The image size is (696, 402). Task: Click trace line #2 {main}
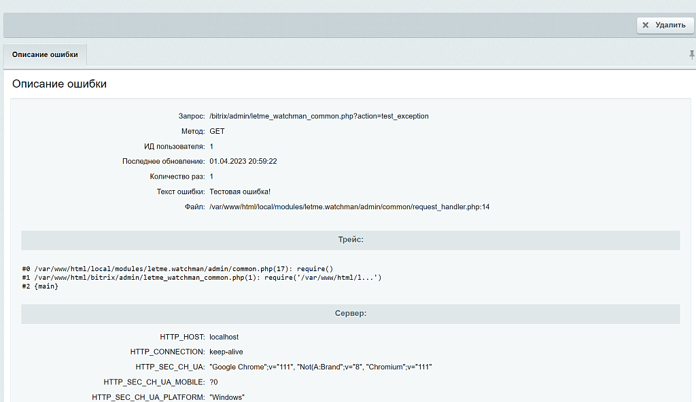point(40,287)
